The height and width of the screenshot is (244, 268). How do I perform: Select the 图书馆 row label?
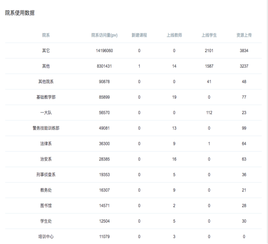46,205
